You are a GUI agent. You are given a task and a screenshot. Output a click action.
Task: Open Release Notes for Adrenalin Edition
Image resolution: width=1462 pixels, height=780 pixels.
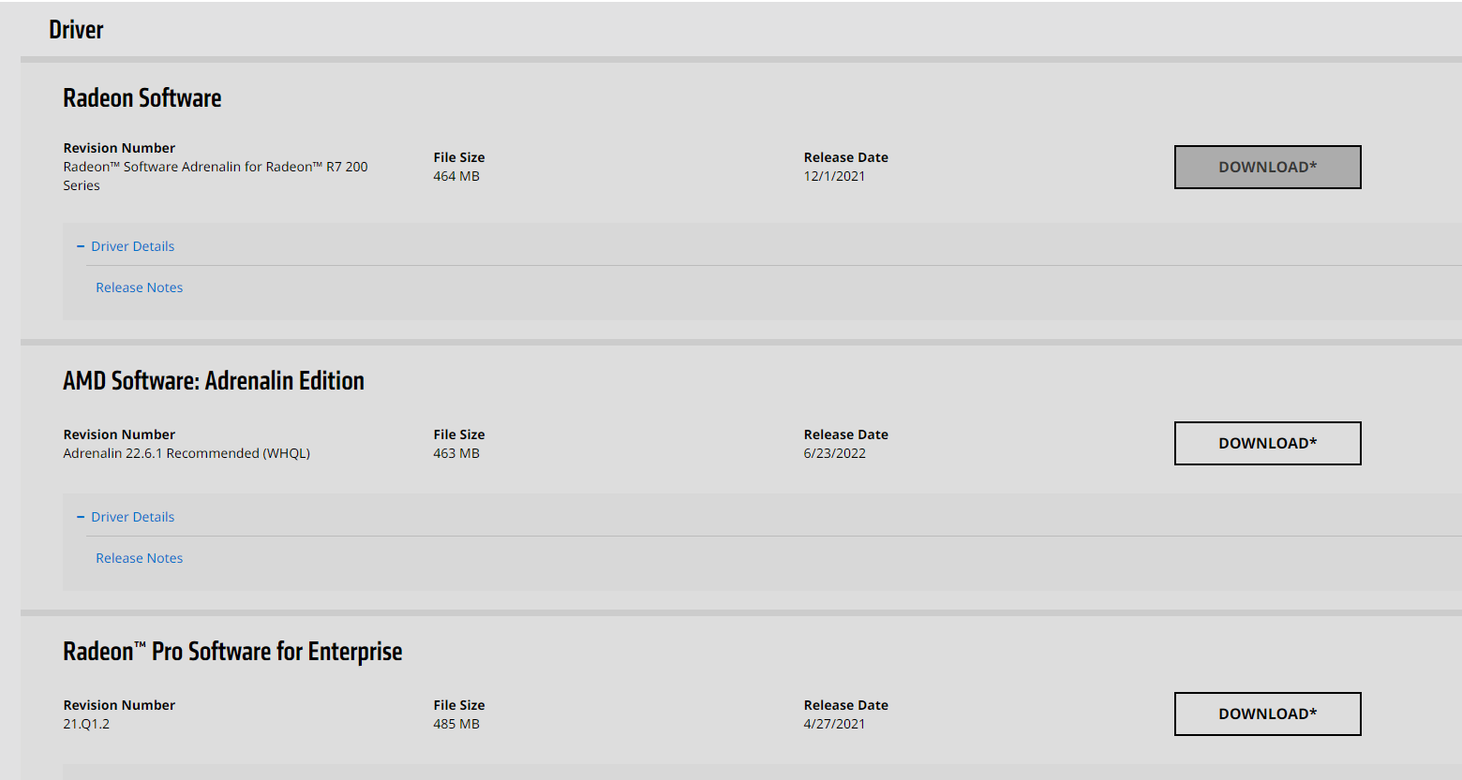point(139,558)
